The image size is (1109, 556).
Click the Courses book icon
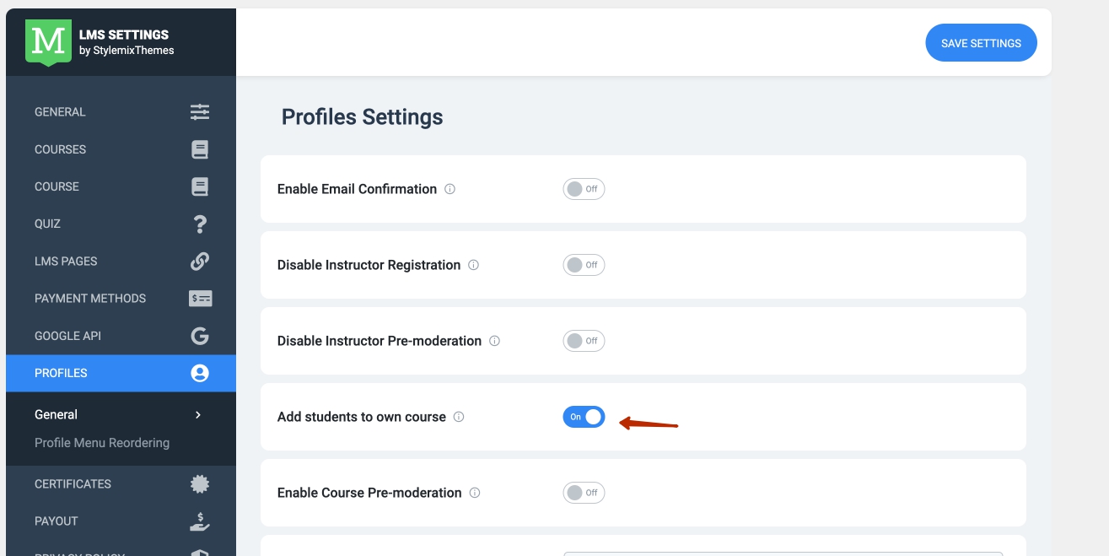click(200, 149)
